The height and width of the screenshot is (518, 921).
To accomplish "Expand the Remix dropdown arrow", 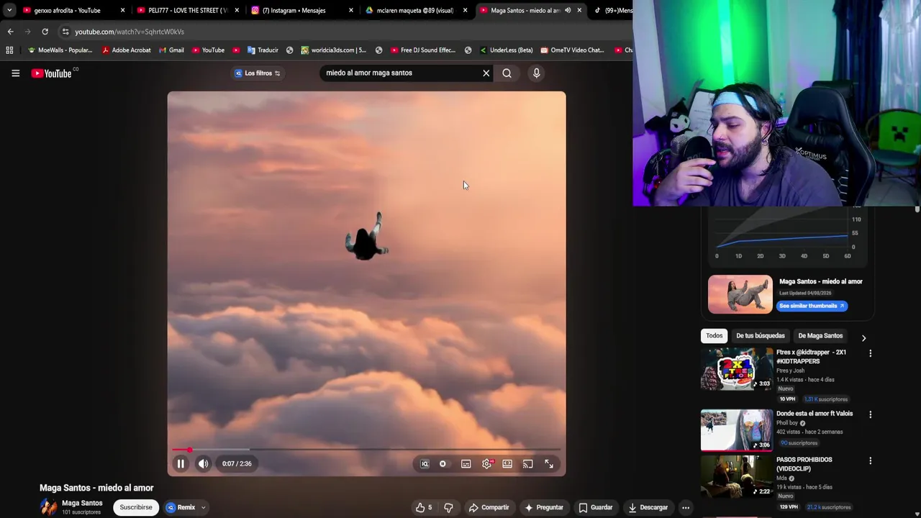I will 204,507.
